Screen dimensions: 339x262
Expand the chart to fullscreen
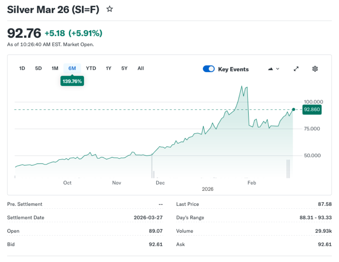pyautogui.click(x=296, y=69)
